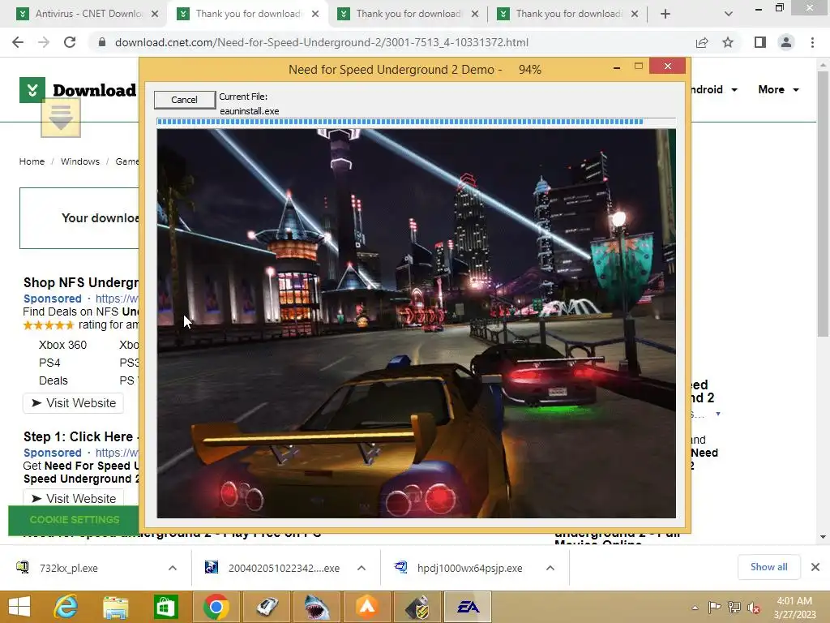Open the downloaded 732kx_pl.exe file
Image resolution: width=830 pixels, height=623 pixels.
(69, 568)
